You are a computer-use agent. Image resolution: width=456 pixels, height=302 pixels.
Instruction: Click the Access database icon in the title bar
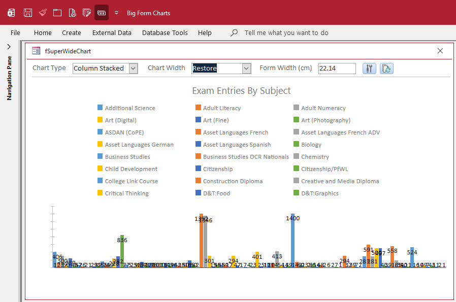[11, 13]
